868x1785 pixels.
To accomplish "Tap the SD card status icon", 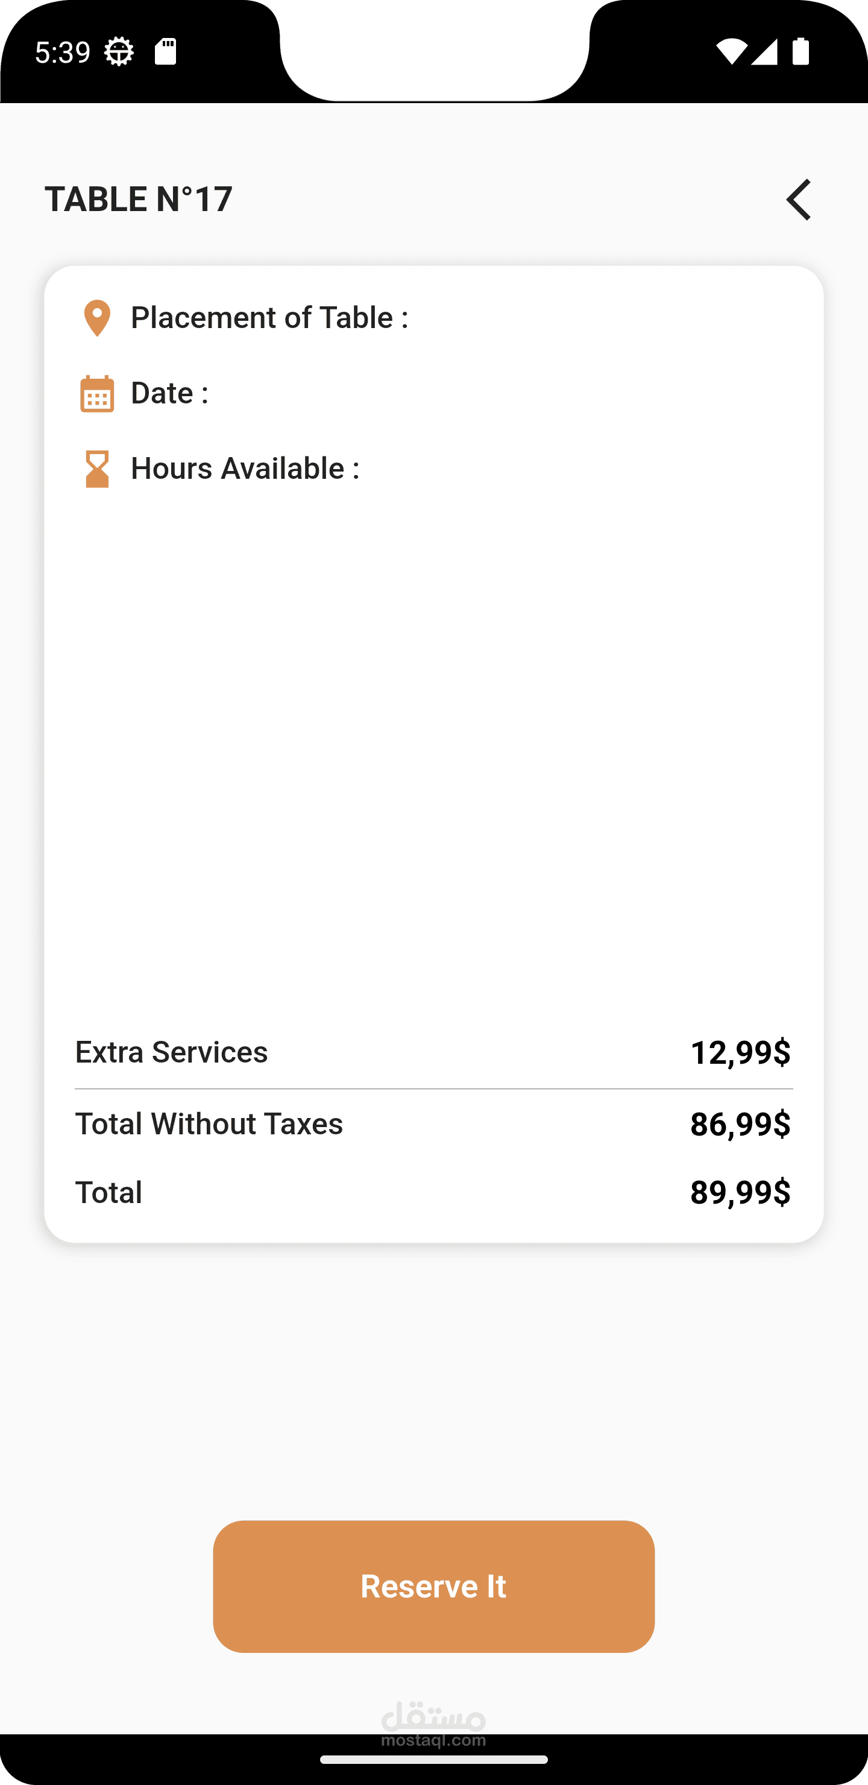I will click(166, 51).
